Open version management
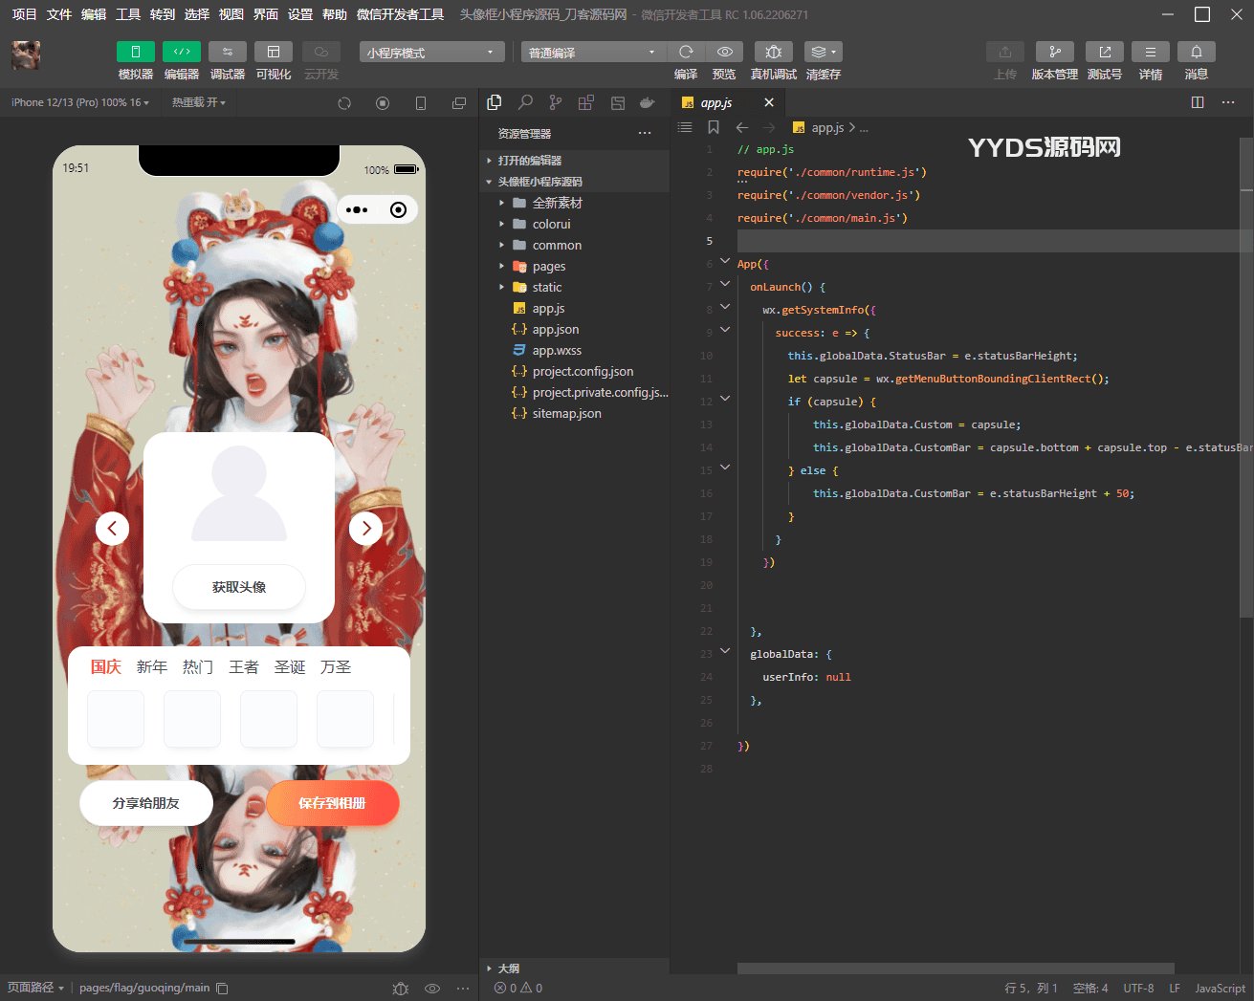1254x1001 pixels. click(x=1055, y=52)
